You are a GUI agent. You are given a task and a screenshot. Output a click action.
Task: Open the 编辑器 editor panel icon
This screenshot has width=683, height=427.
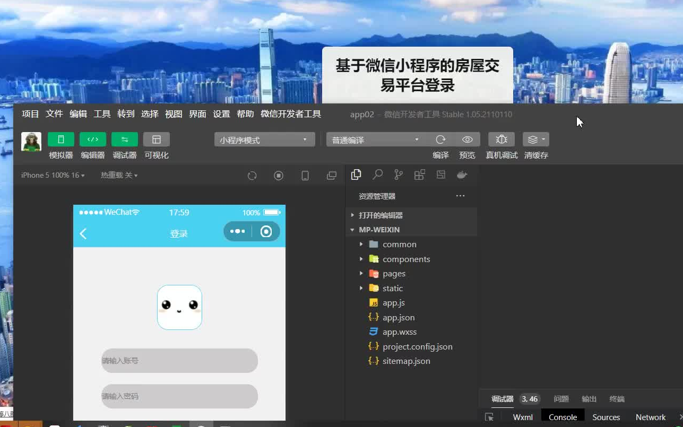point(93,139)
